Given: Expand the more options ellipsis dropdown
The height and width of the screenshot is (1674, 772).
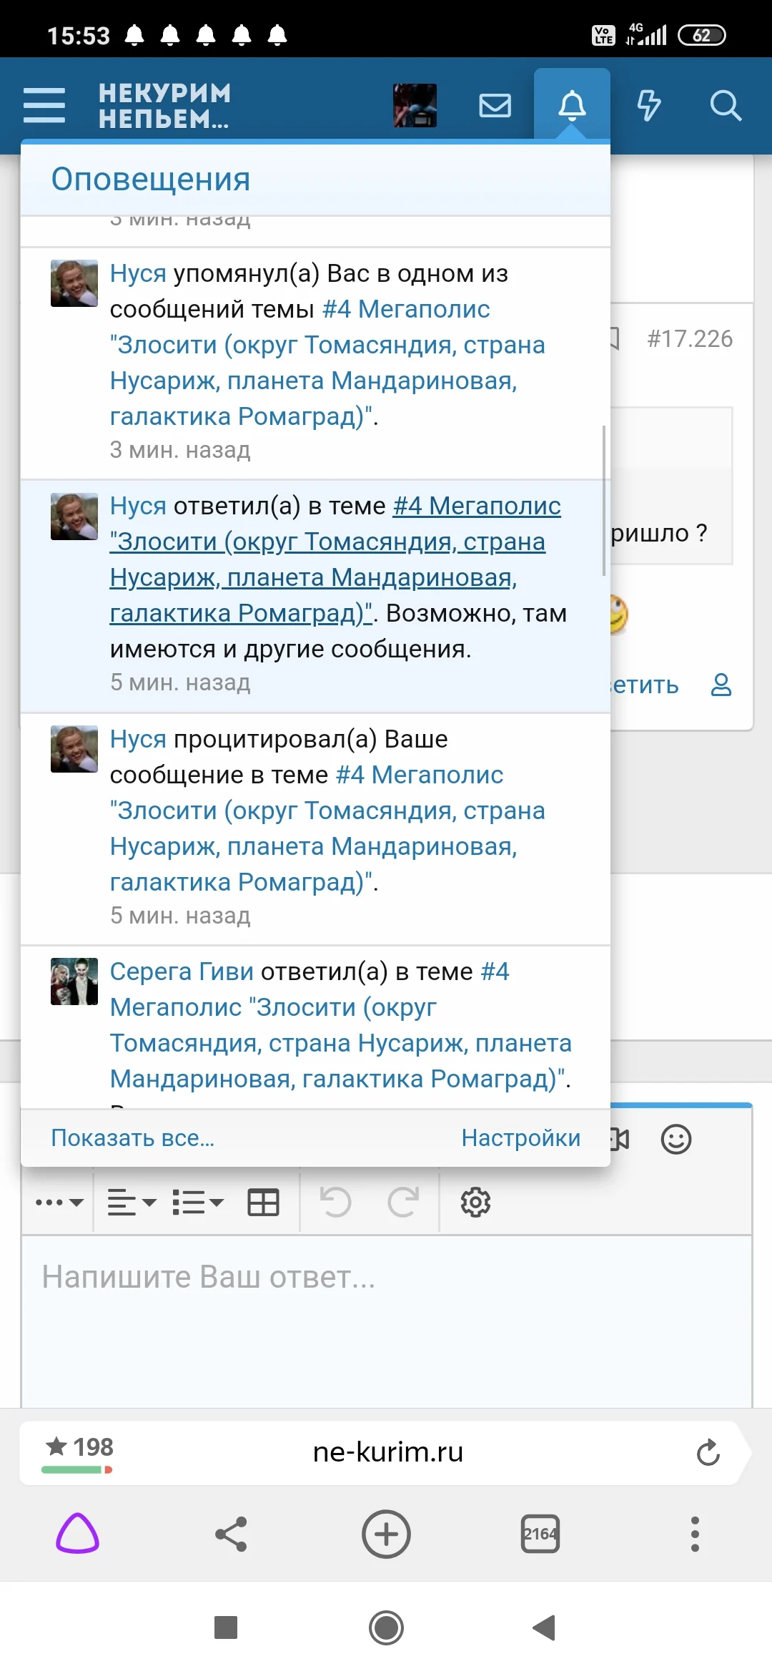Looking at the screenshot, I should (x=59, y=1203).
